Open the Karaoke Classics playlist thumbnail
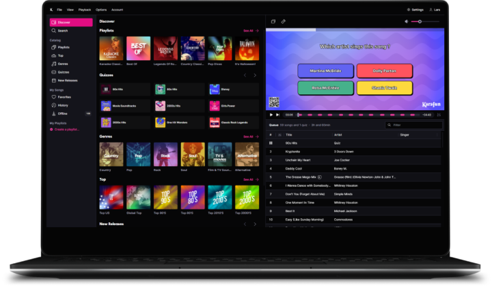The image size is (492, 286). click(x=111, y=48)
